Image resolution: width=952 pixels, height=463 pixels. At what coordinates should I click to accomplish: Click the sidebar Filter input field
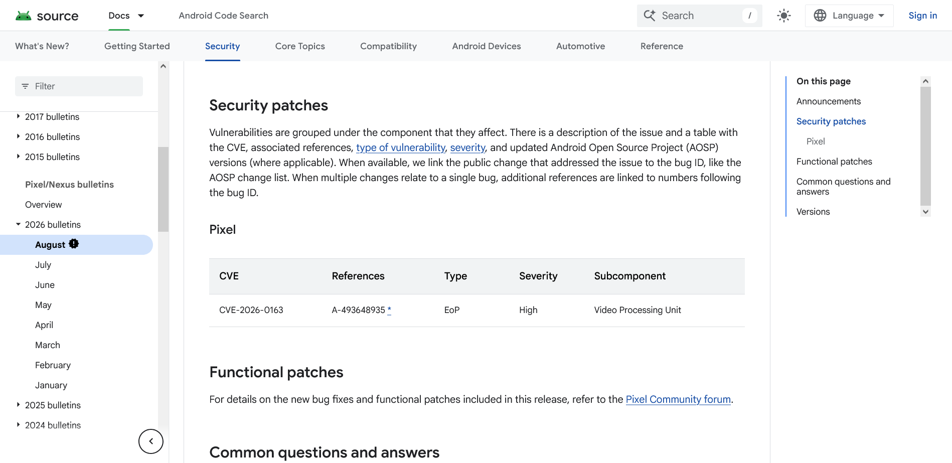point(79,86)
